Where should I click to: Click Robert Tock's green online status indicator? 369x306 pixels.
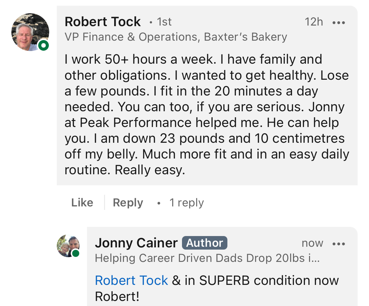44,46
